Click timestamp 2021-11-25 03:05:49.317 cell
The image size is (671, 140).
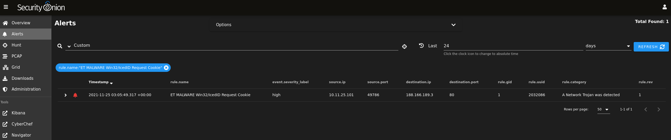120,95
